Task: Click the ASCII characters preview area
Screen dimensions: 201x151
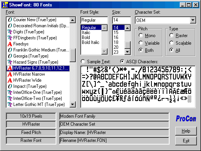Action: [x=138, y=87]
